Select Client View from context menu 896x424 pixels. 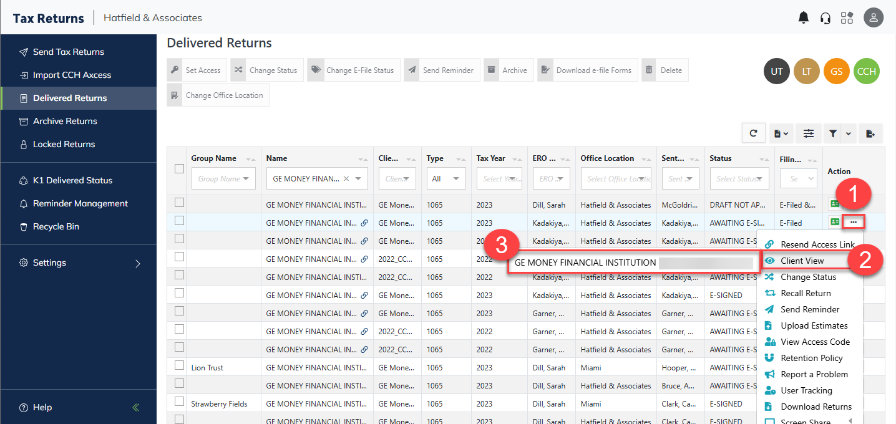(802, 261)
